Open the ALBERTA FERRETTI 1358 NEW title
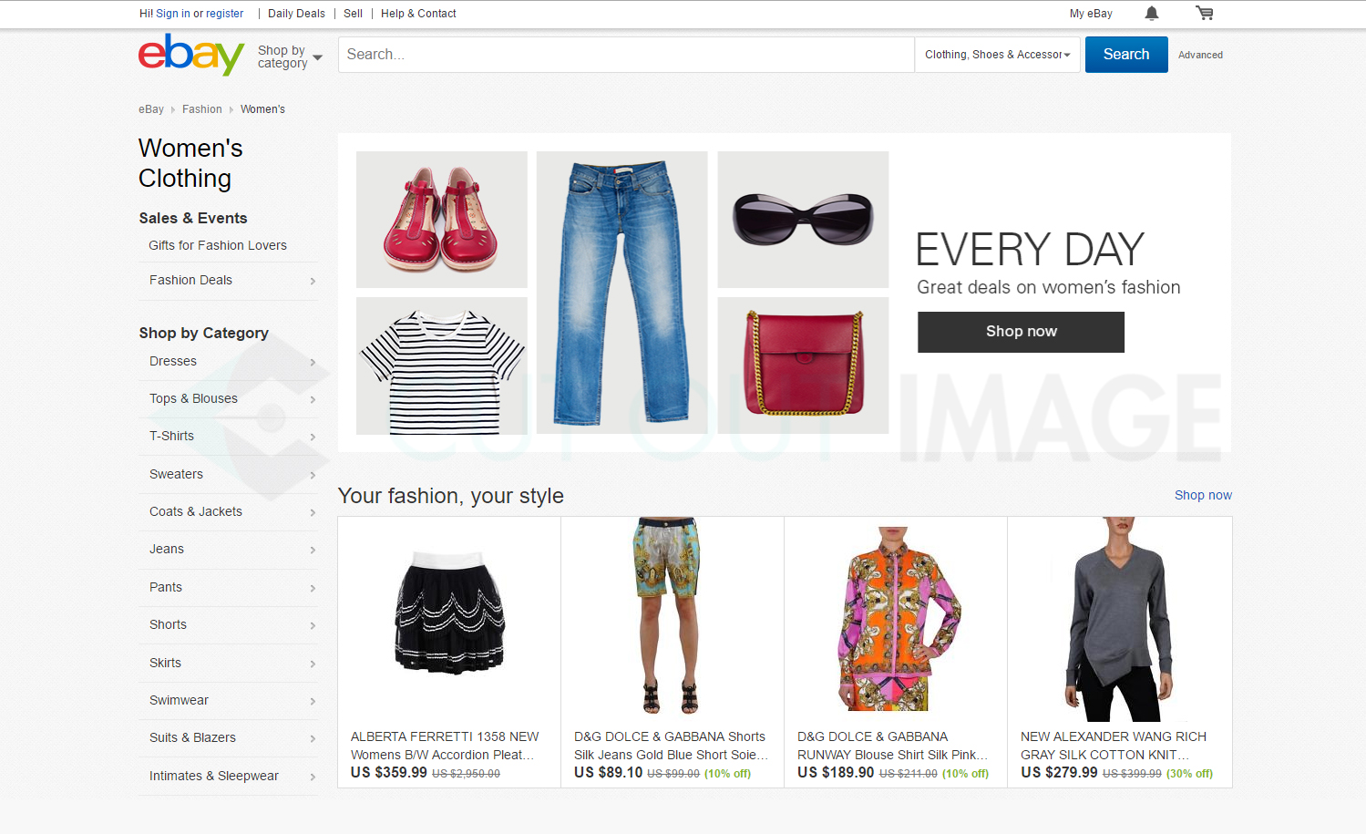This screenshot has height=834, width=1366. pos(445,746)
